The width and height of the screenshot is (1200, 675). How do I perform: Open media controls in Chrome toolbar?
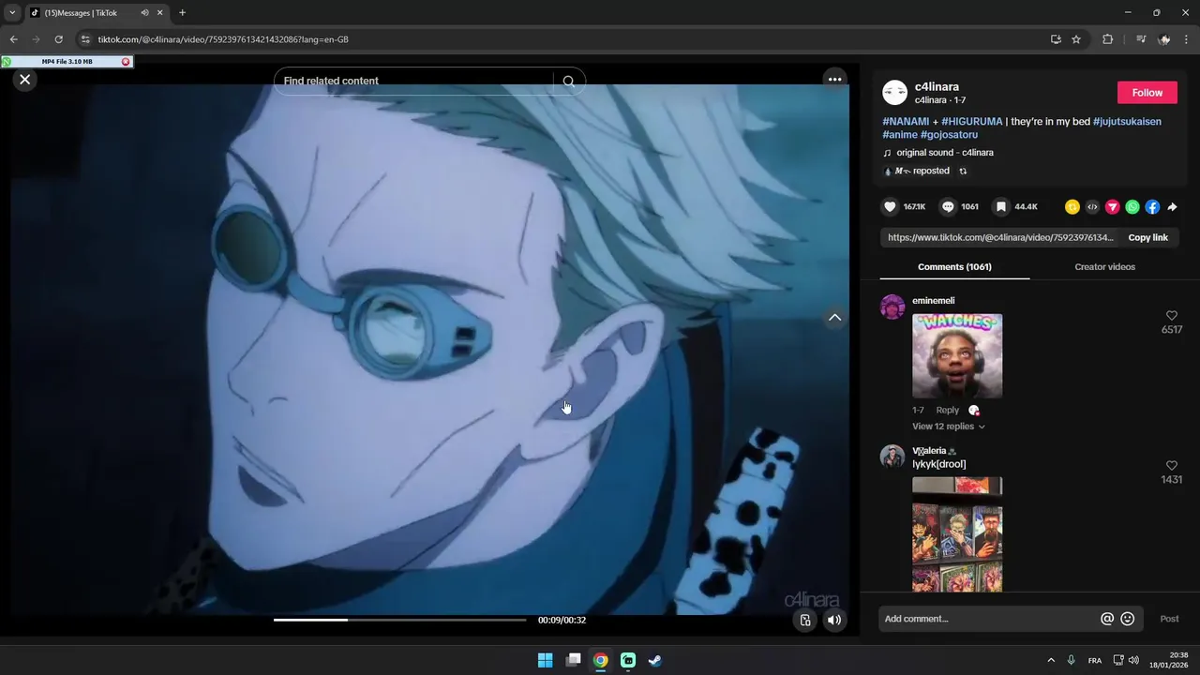(x=1140, y=39)
